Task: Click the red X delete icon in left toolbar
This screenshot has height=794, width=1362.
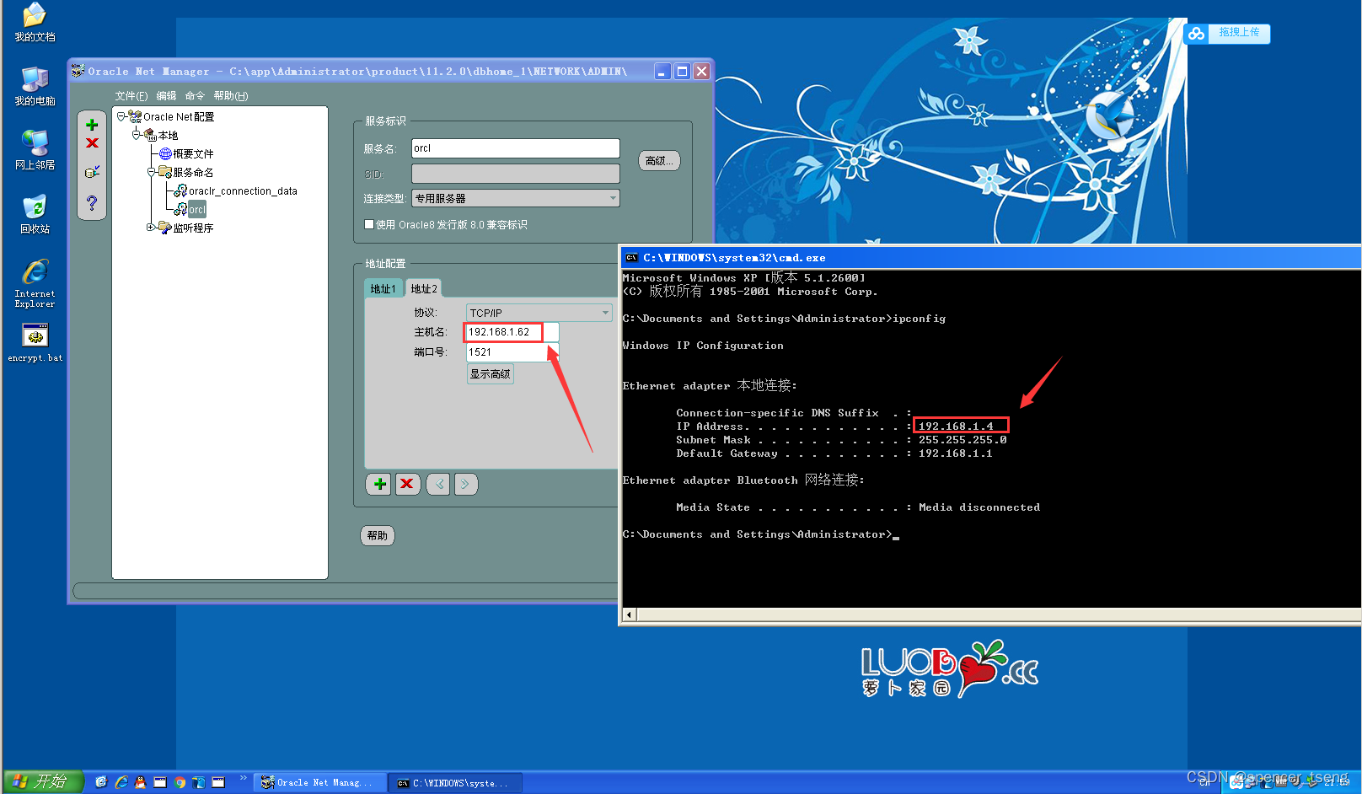Action: click(x=92, y=143)
